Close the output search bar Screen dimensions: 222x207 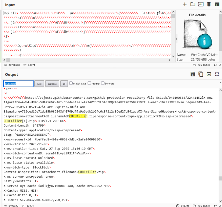pyautogui.click(x=220, y=83)
